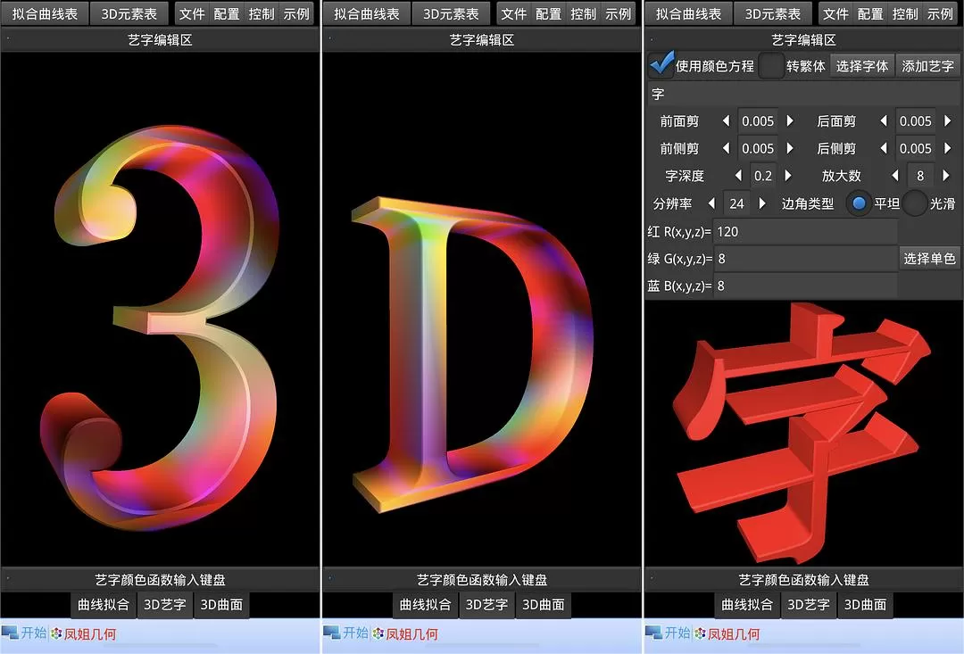Image resolution: width=964 pixels, height=654 pixels.
Task: Uncheck the 使用颜色方程 checkbox
Action: tap(661, 65)
